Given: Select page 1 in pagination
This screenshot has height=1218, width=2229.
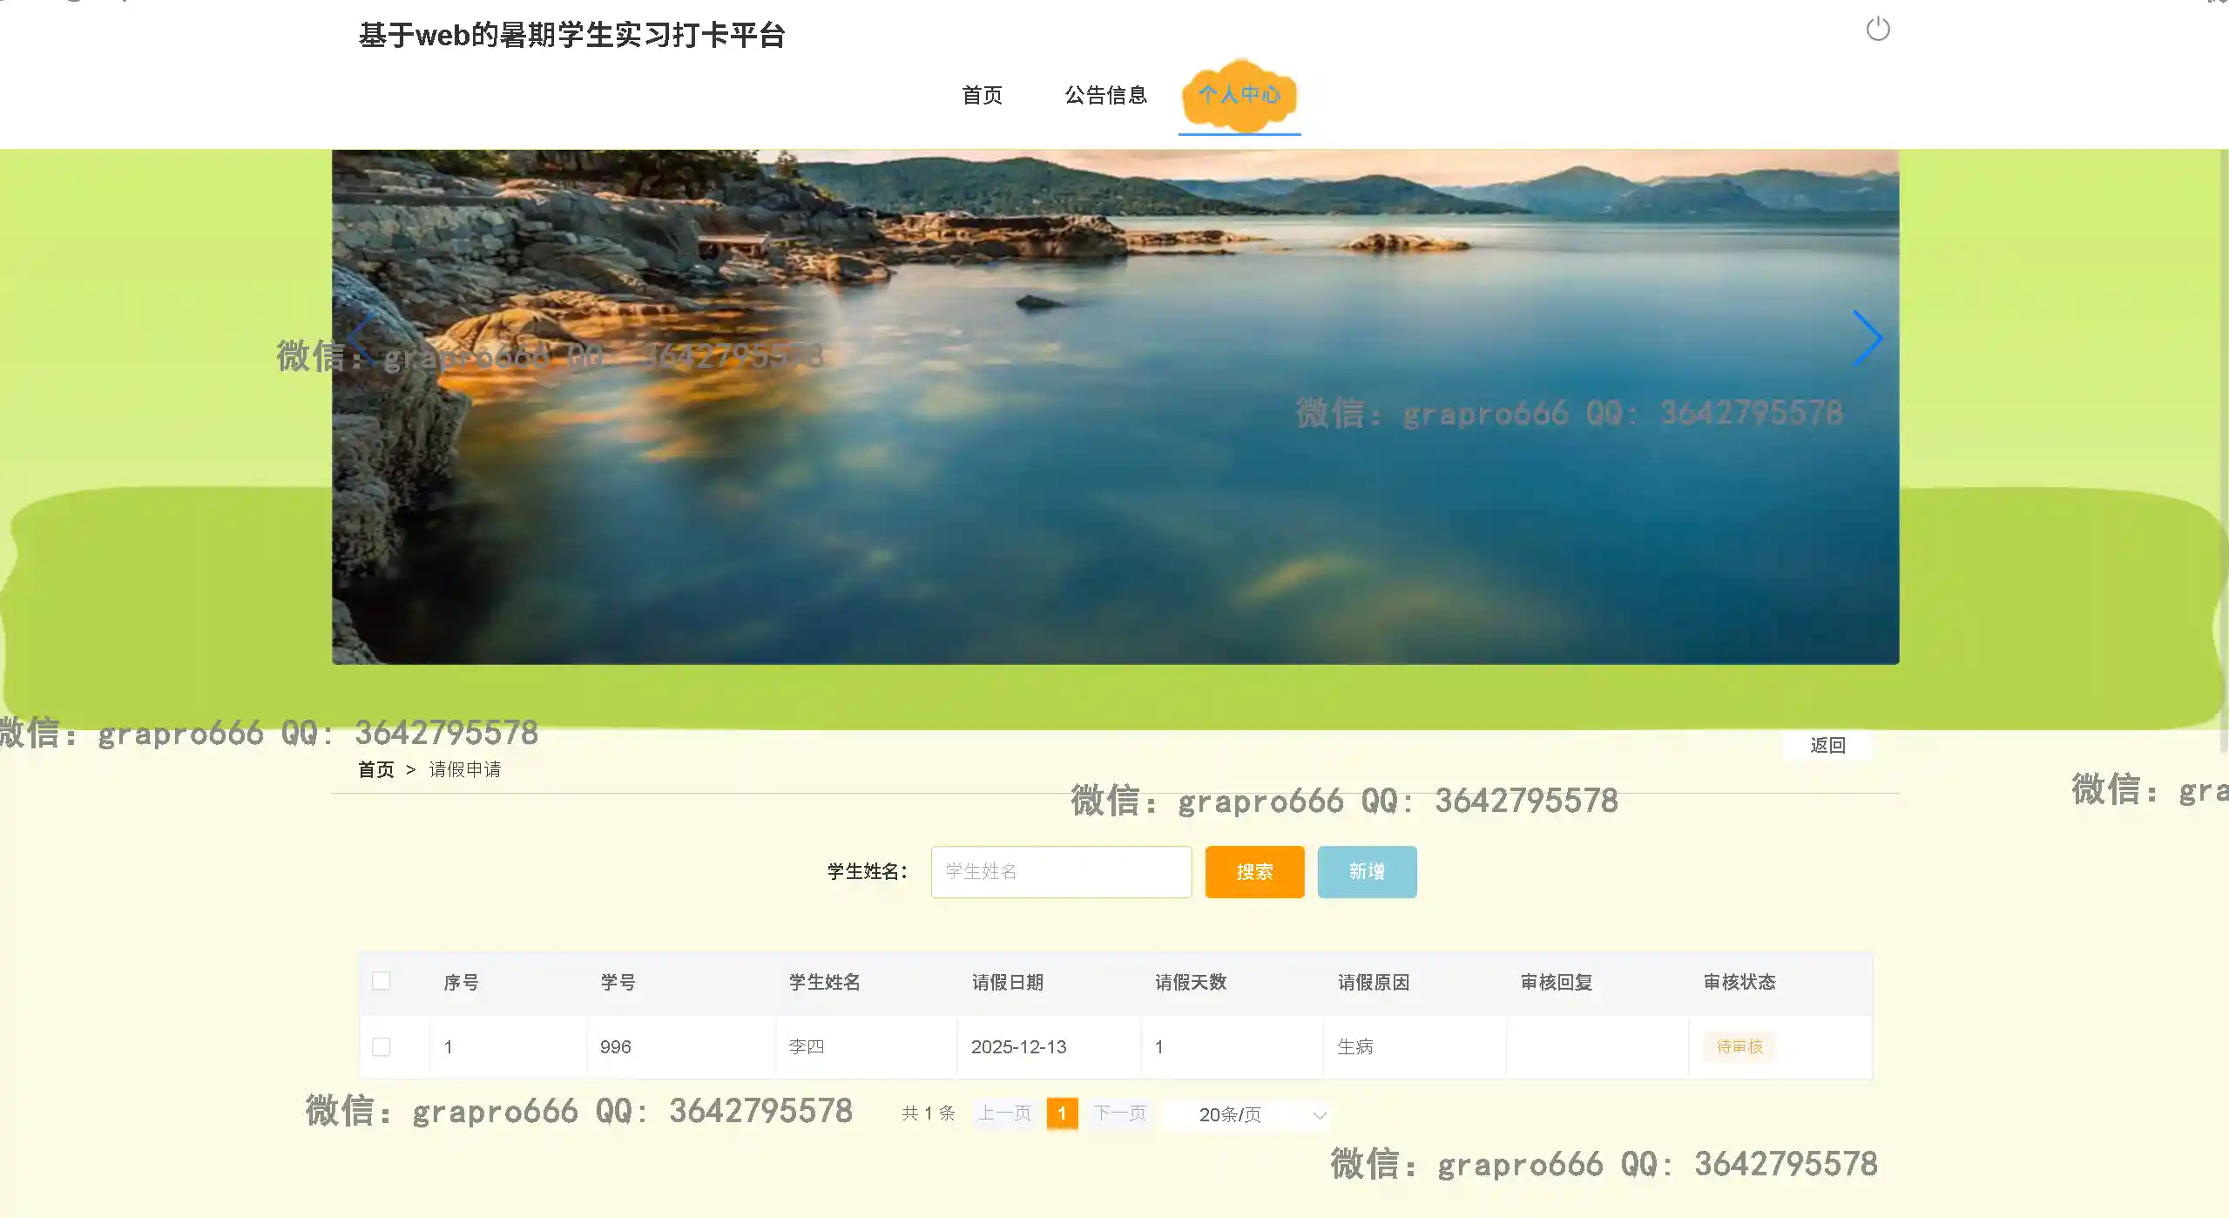Looking at the screenshot, I should tap(1062, 1113).
